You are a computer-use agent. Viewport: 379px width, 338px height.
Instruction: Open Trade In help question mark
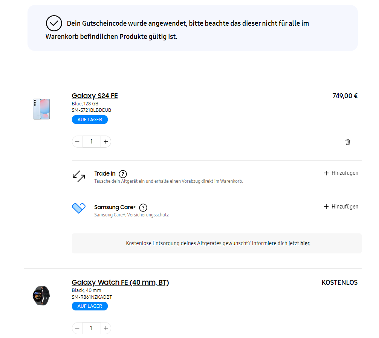pyautogui.click(x=123, y=174)
